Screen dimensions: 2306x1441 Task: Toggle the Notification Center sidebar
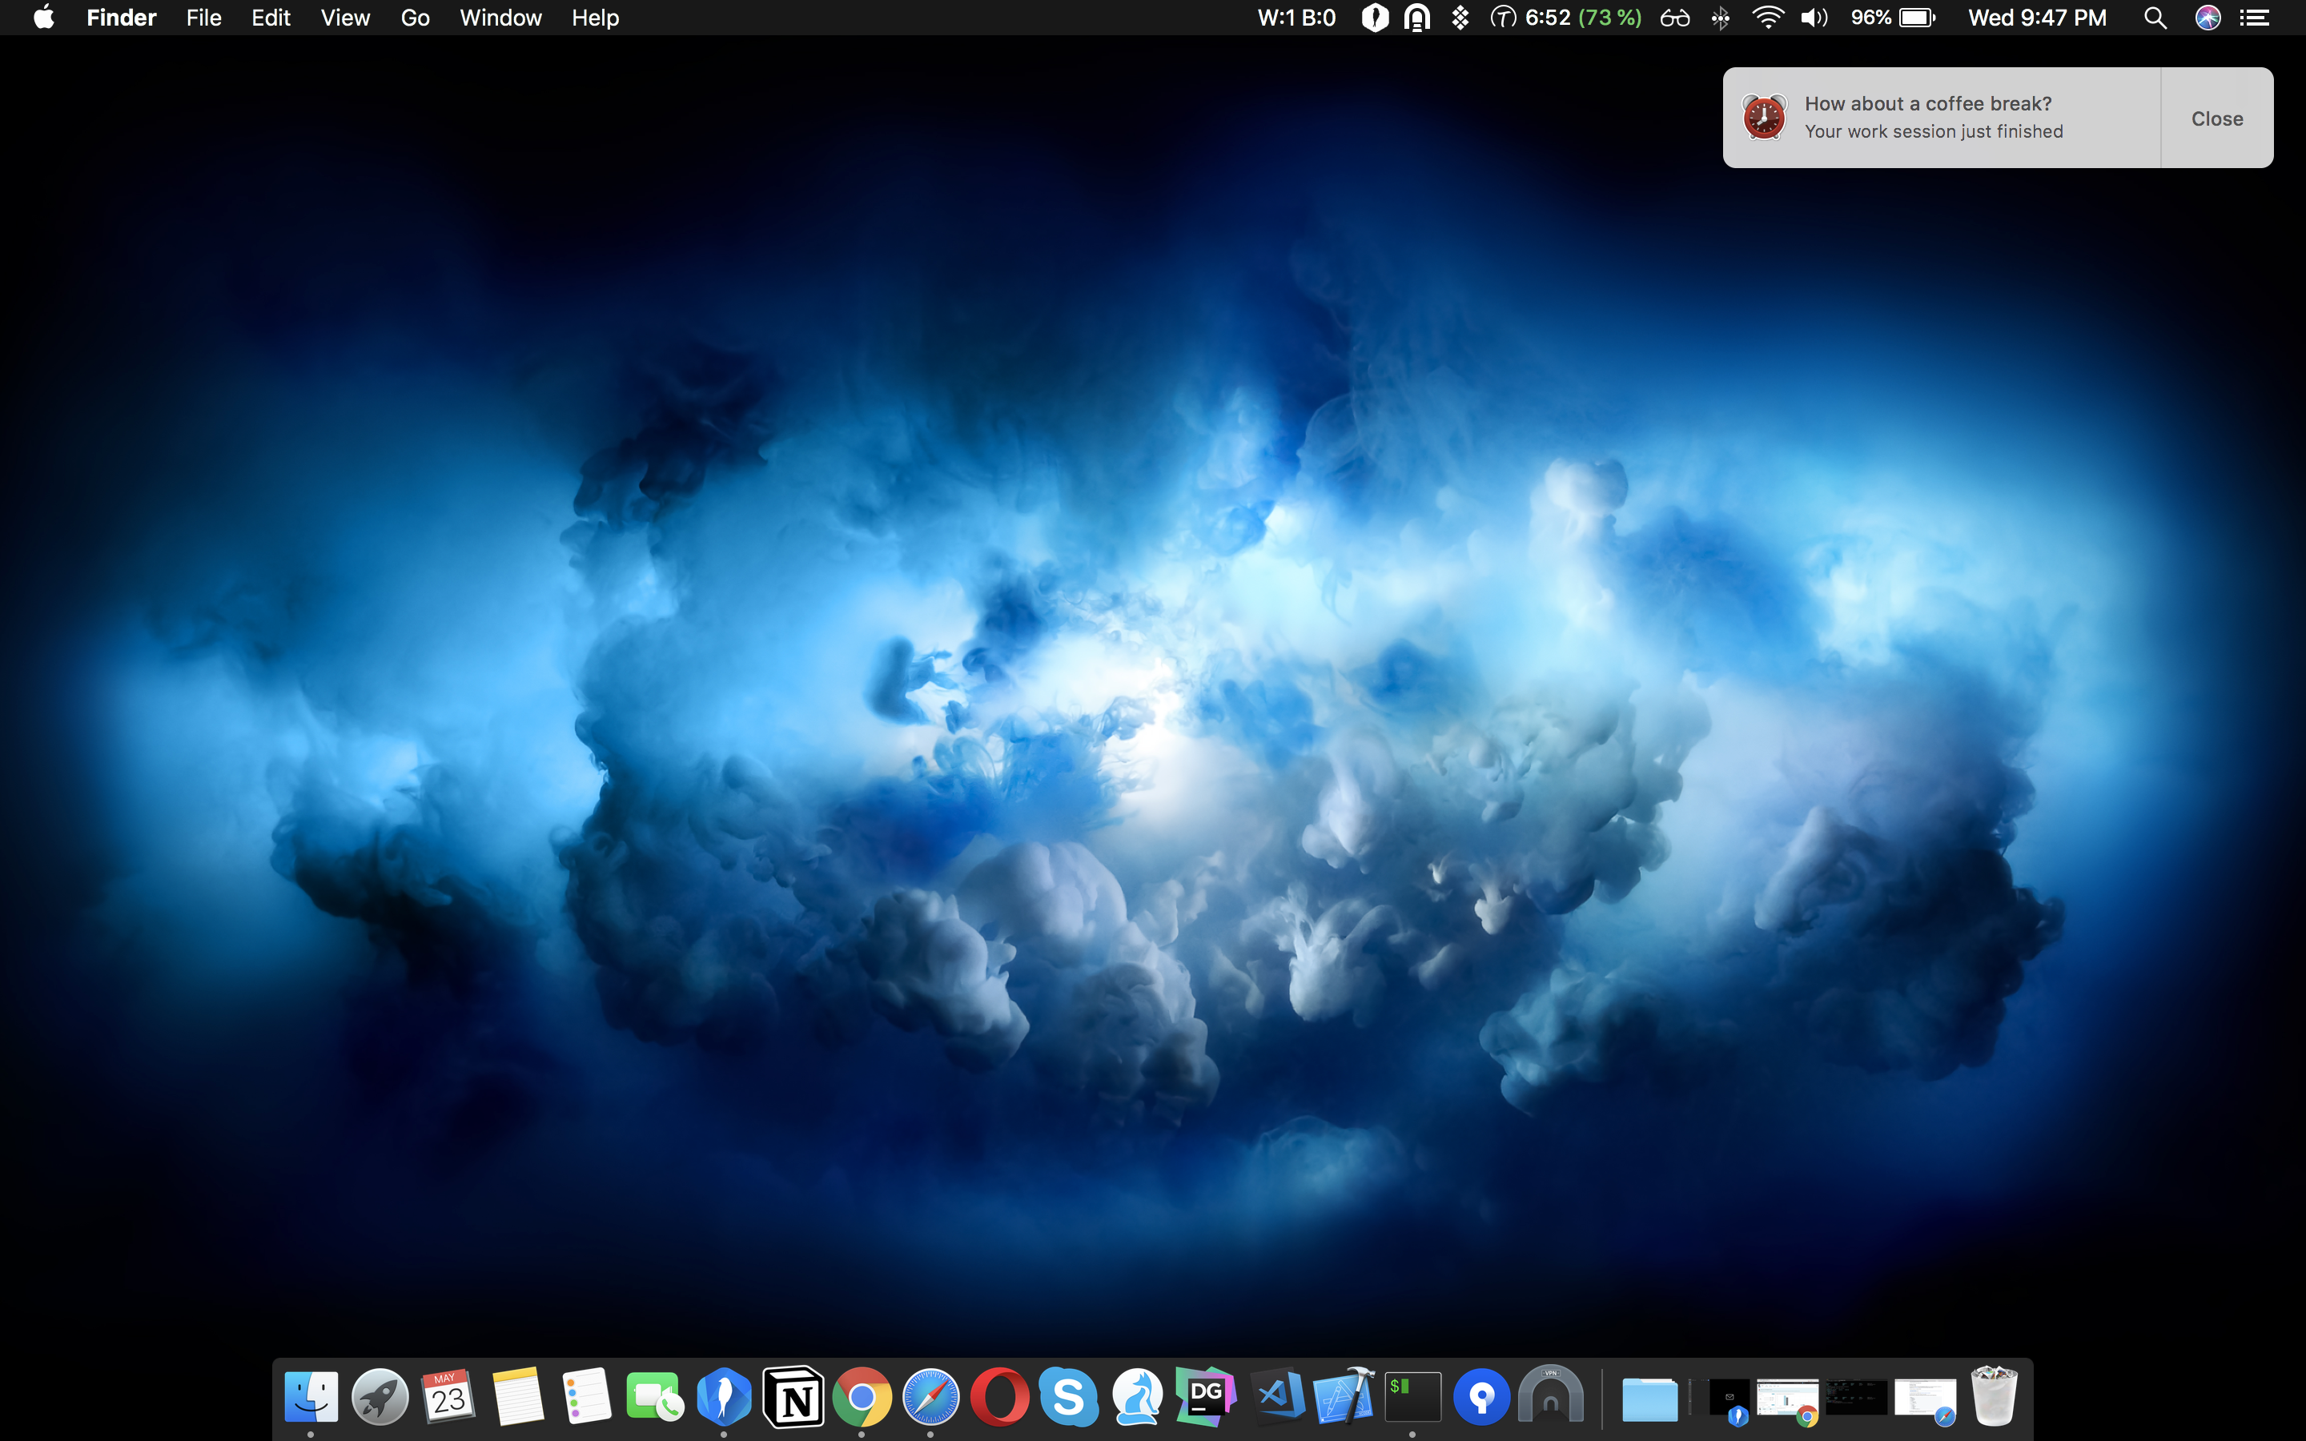[2255, 18]
